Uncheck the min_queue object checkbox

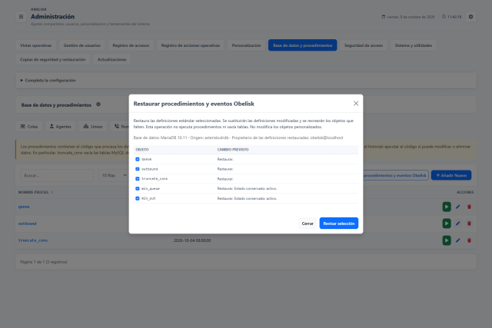point(138,188)
